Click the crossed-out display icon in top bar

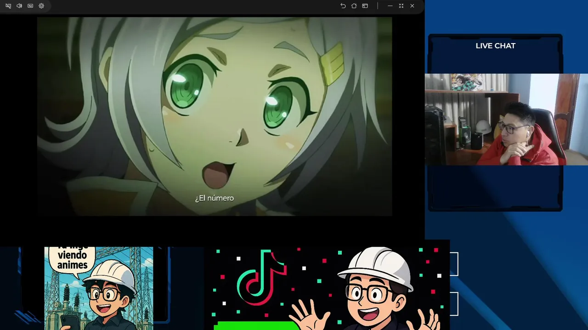click(x=8, y=6)
